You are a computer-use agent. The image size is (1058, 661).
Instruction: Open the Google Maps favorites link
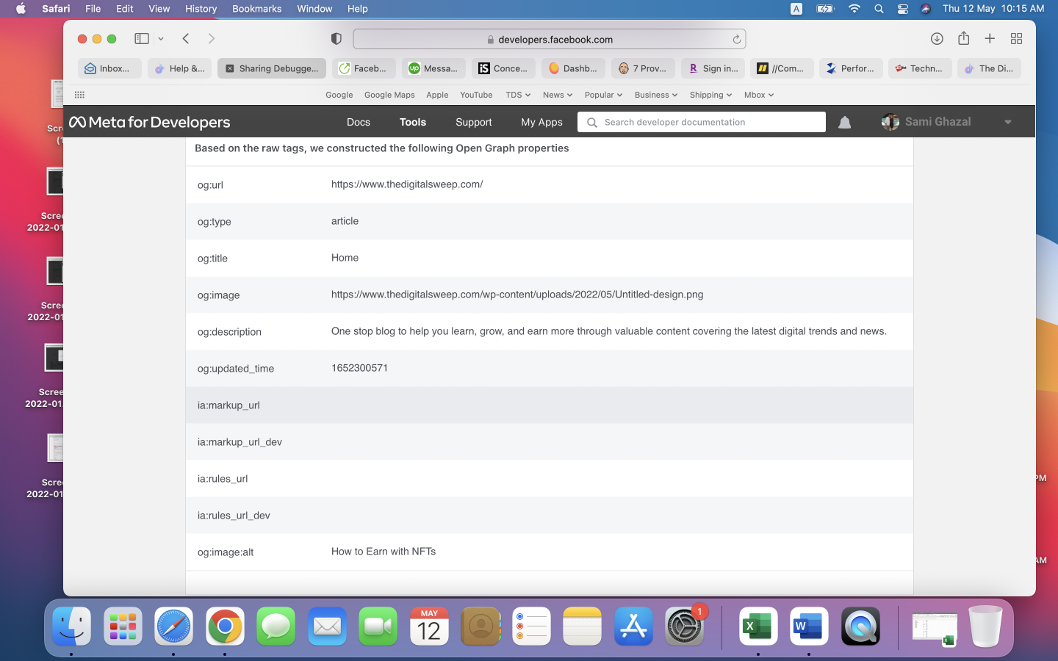coord(389,95)
